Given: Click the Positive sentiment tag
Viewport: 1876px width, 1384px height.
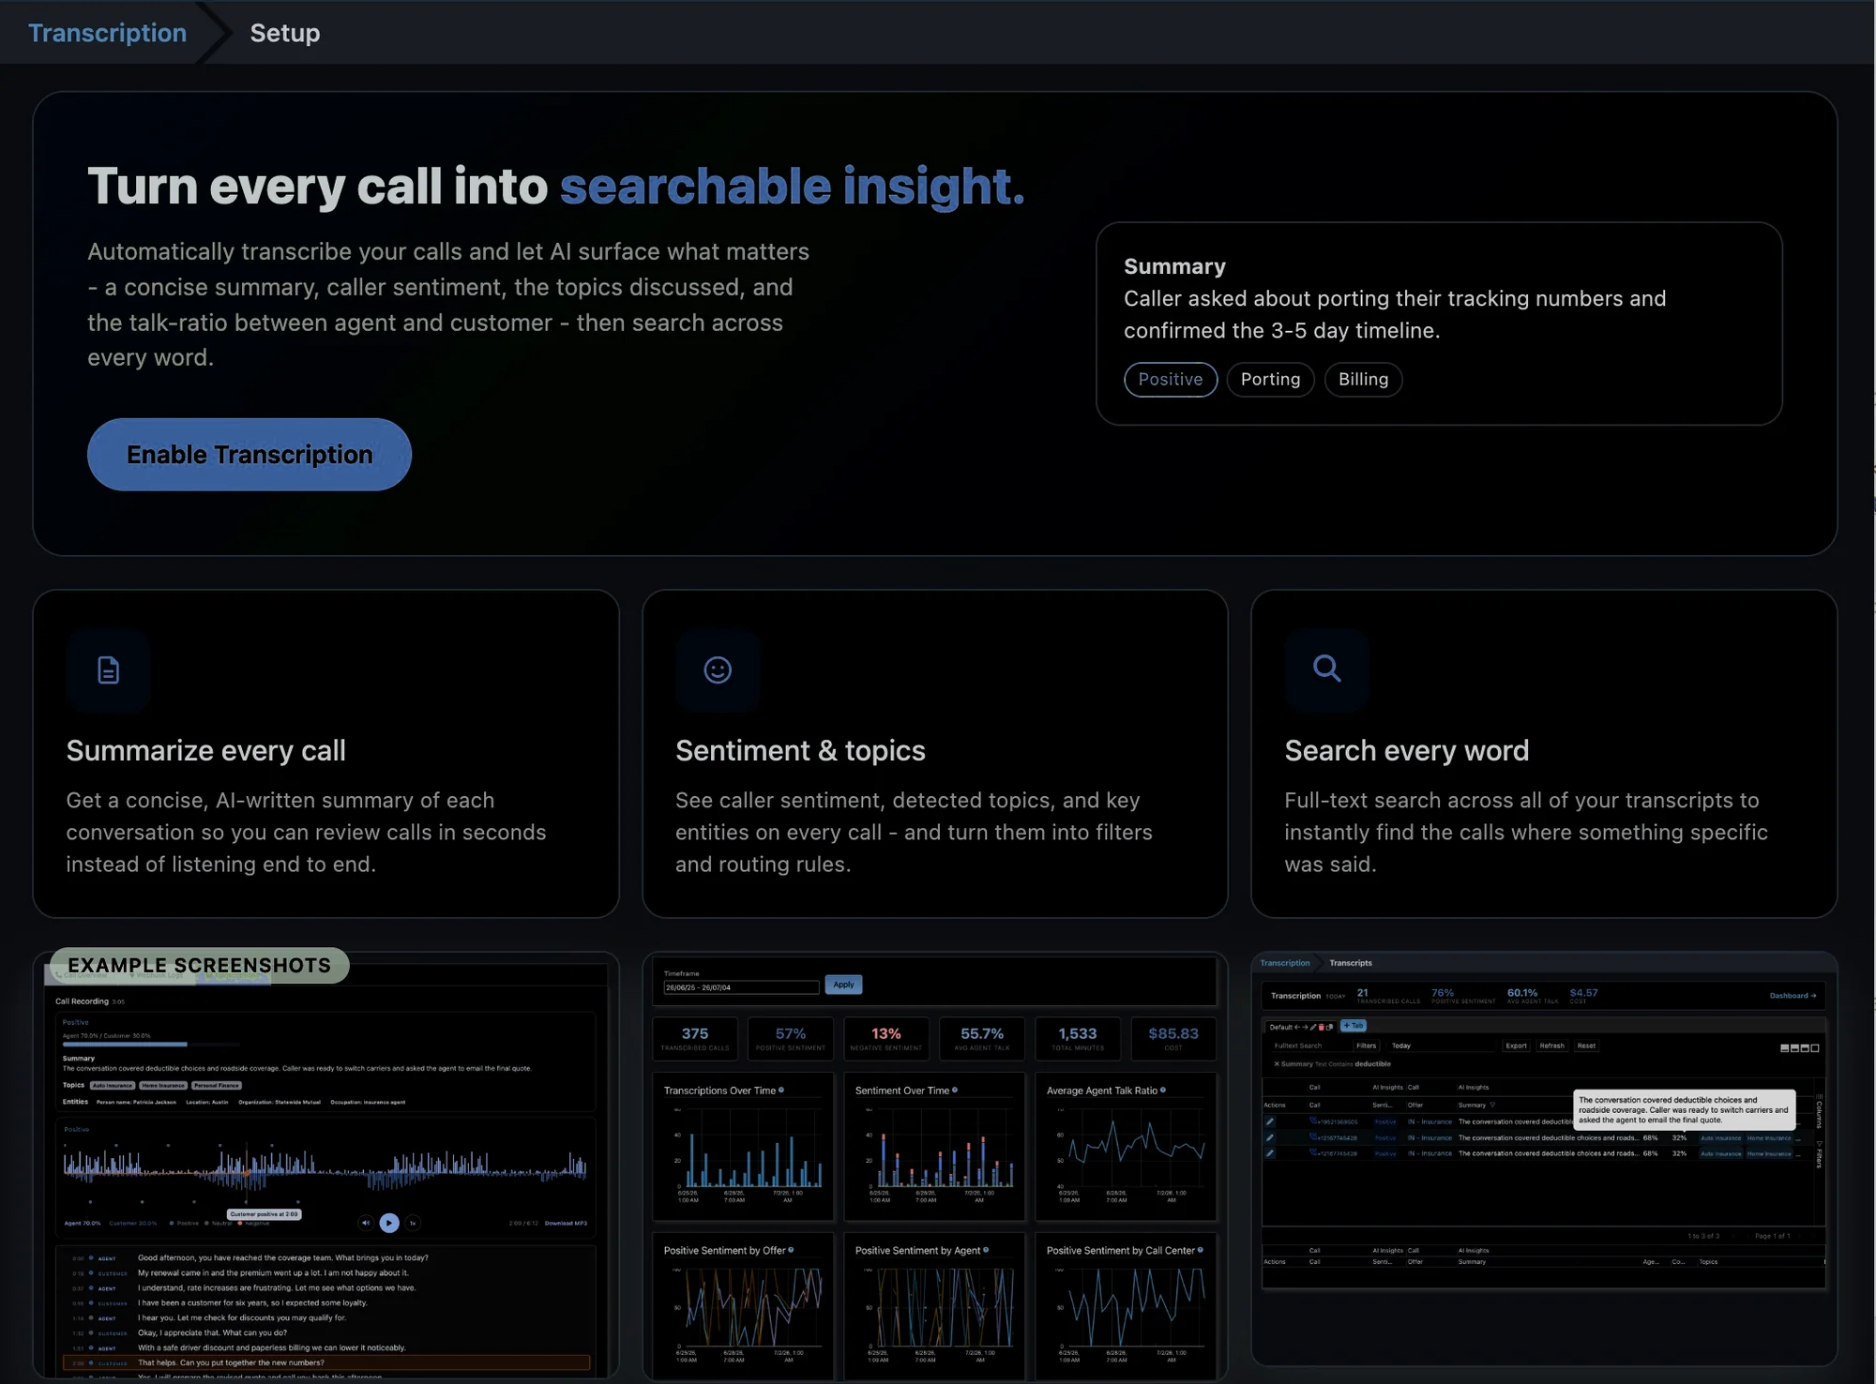Looking at the screenshot, I should click(x=1171, y=379).
